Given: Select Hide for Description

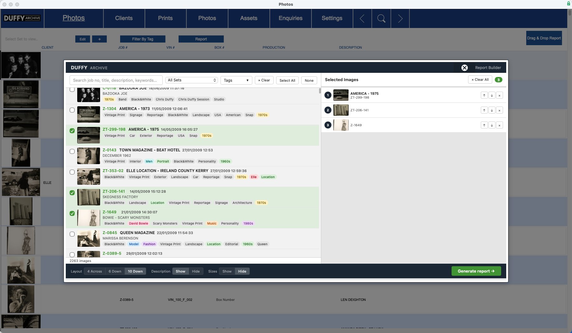Looking at the screenshot, I should (196, 271).
